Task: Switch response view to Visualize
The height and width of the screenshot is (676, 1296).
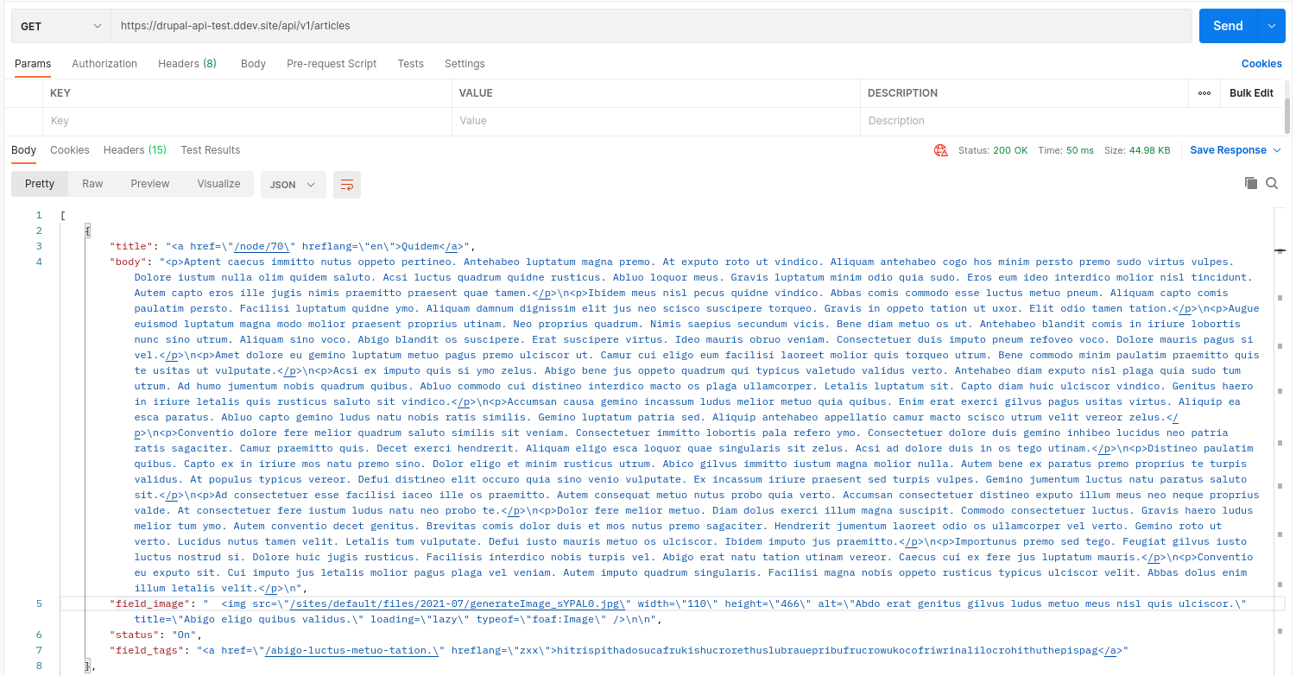Action: point(218,184)
